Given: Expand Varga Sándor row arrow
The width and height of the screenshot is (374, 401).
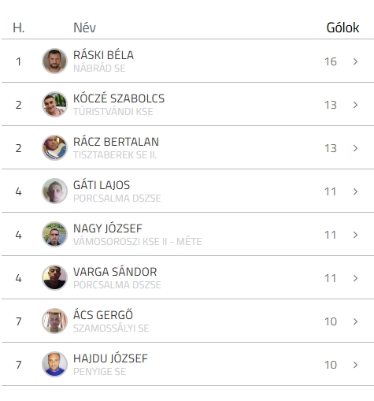Looking at the screenshot, I should tap(355, 278).
